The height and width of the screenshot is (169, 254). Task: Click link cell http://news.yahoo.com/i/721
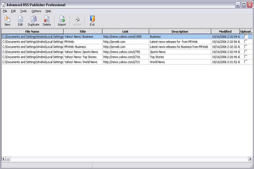tap(126, 62)
